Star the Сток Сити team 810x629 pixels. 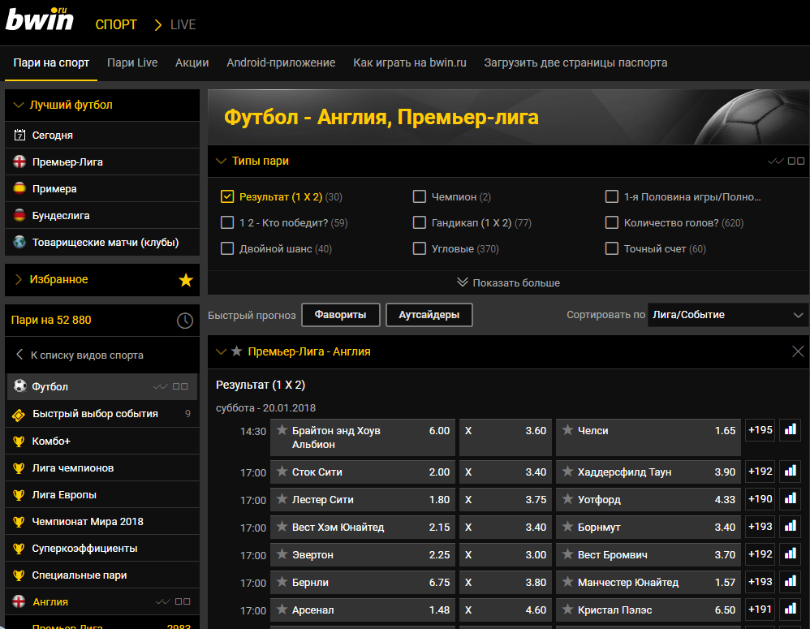click(282, 472)
